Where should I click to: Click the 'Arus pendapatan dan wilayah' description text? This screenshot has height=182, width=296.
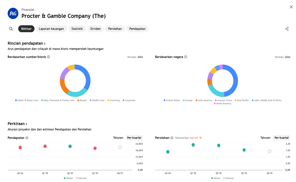pos(56,49)
